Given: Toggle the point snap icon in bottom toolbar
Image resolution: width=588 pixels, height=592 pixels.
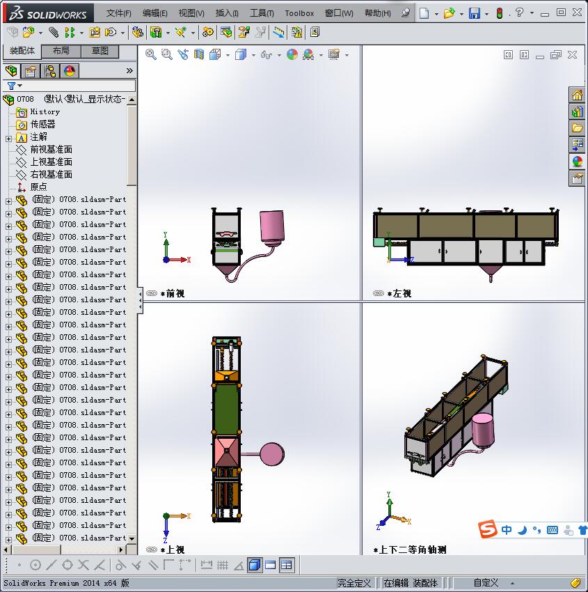Looking at the screenshot, I should point(19,566).
